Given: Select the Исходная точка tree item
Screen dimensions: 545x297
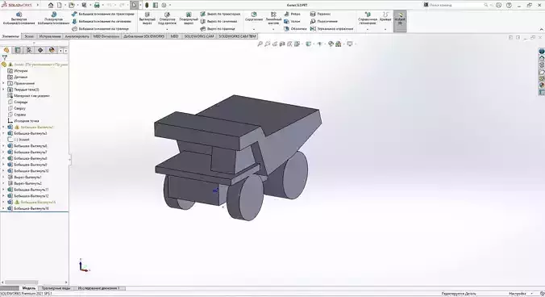Looking at the screenshot, I should (23, 121).
